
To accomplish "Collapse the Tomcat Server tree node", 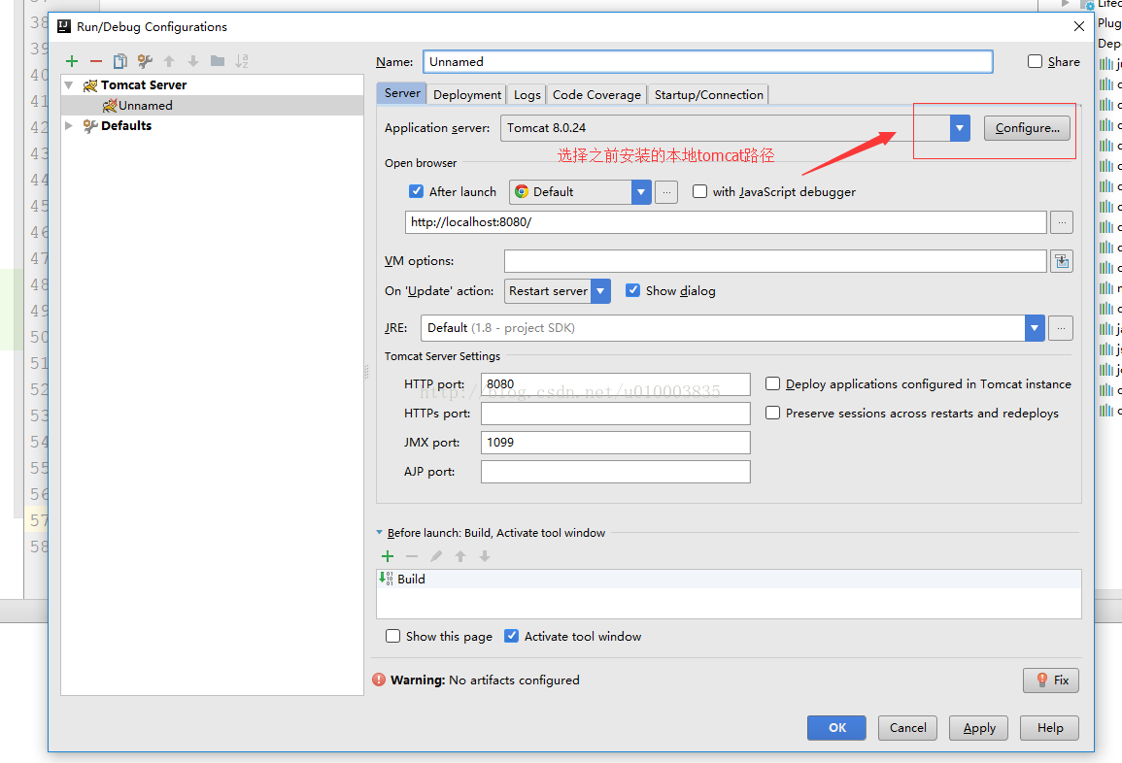I will coord(69,85).
